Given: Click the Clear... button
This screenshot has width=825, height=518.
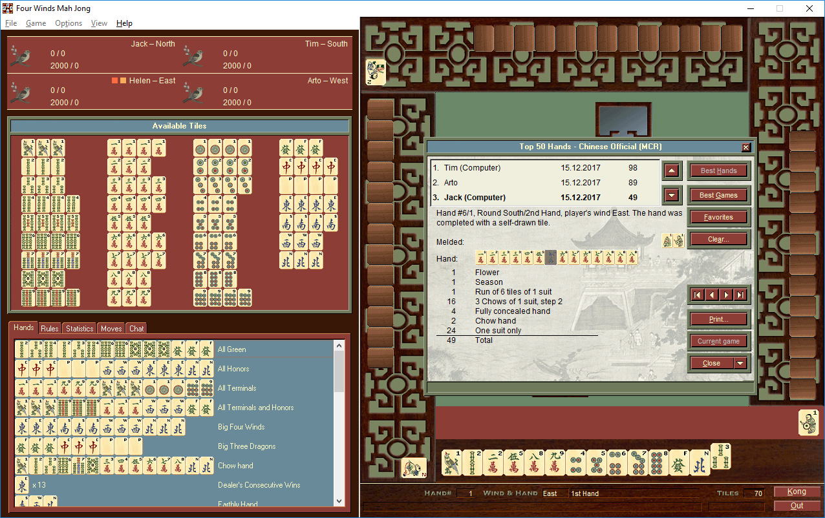Looking at the screenshot, I should coord(718,239).
